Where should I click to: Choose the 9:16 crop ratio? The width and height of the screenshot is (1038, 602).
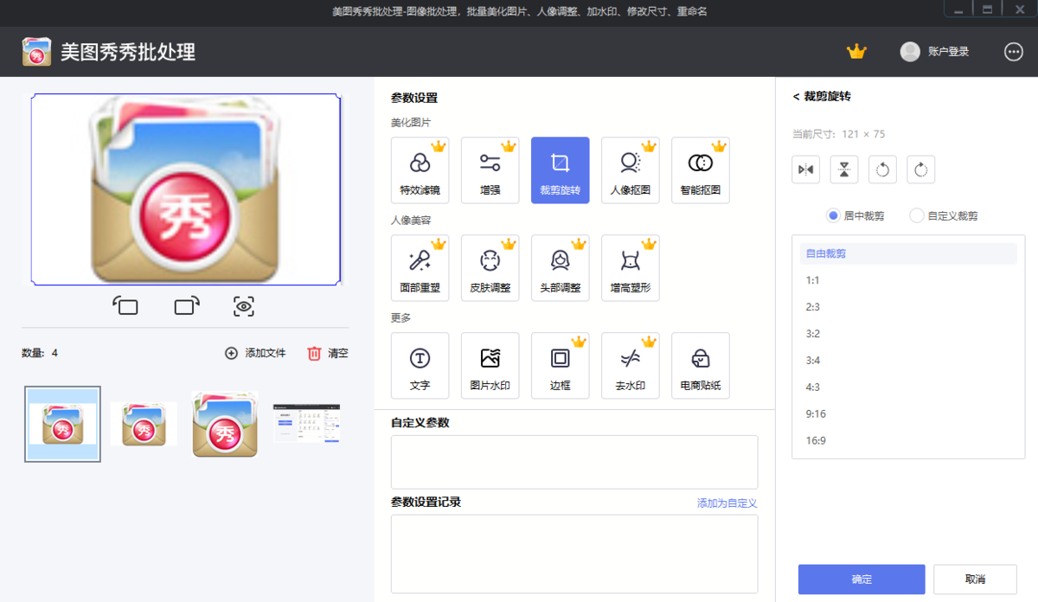(908, 413)
